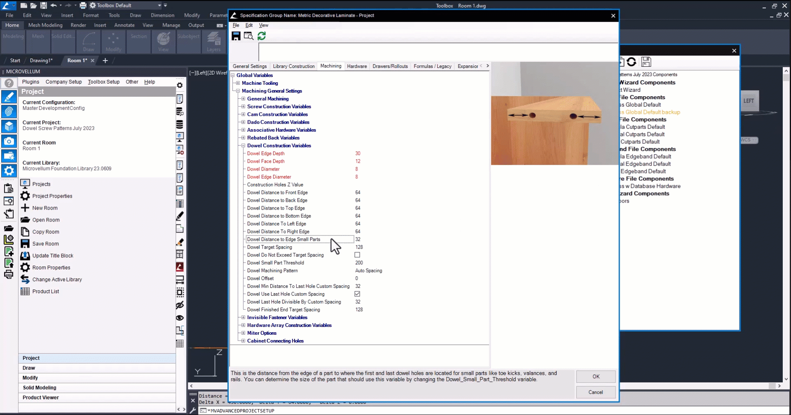Viewport: 791px width, 415px height.
Task: Click the Change Active Library icon
Action: (x=25, y=280)
